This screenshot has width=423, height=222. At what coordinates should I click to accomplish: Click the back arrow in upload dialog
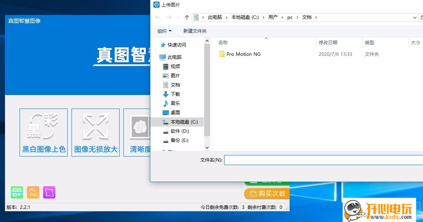coord(158,17)
